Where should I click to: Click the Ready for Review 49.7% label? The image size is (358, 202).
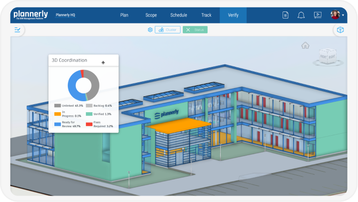point(71,124)
